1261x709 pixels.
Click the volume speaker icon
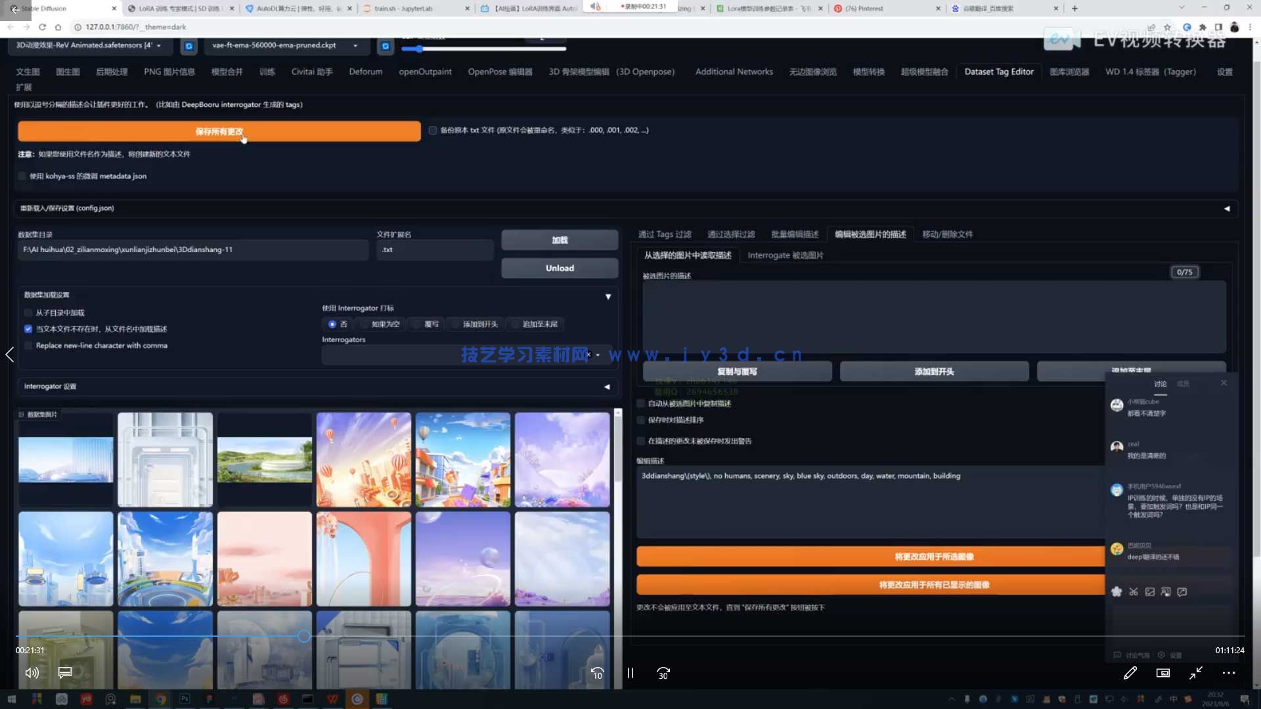pyautogui.click(x=32, y=673)
